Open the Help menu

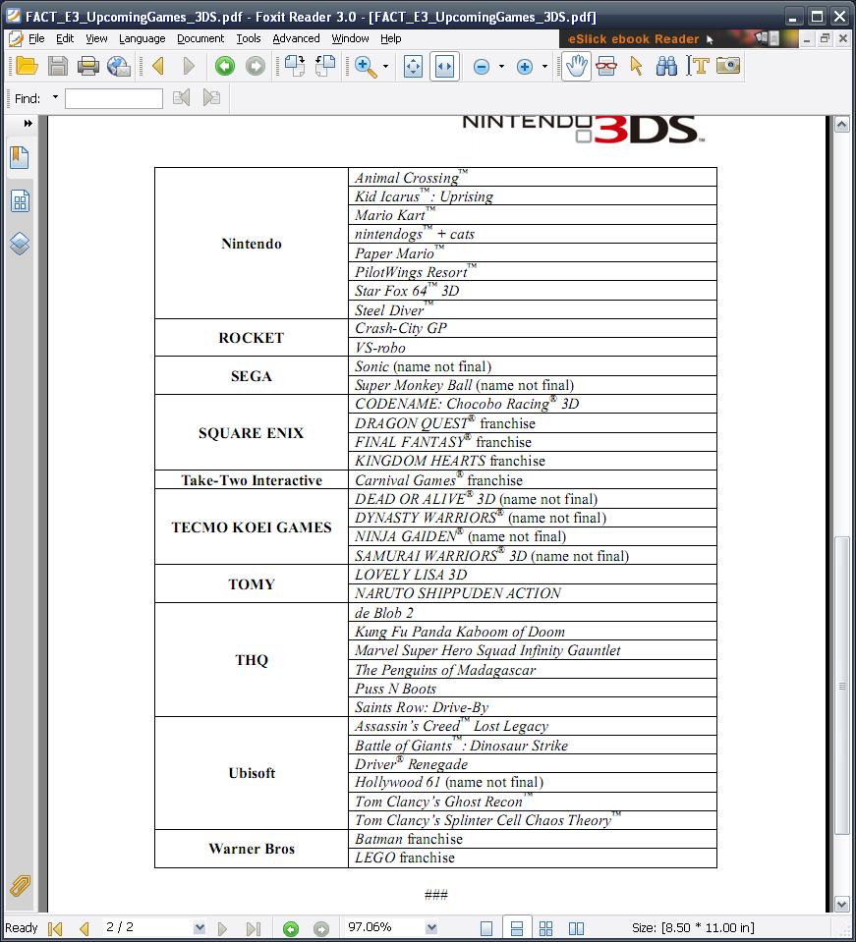391,38
